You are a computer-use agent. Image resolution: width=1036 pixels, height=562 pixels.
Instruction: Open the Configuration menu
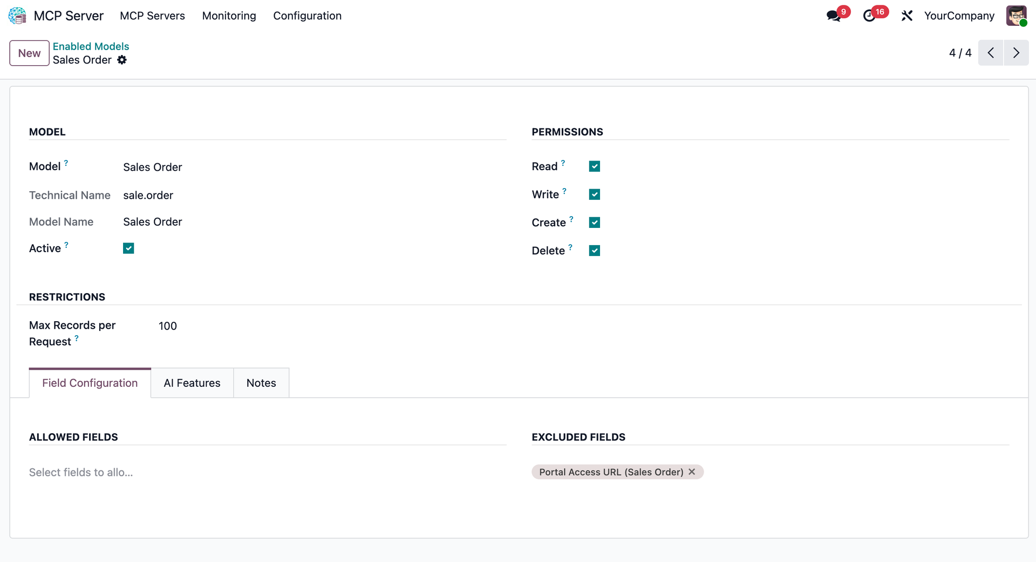308,16
